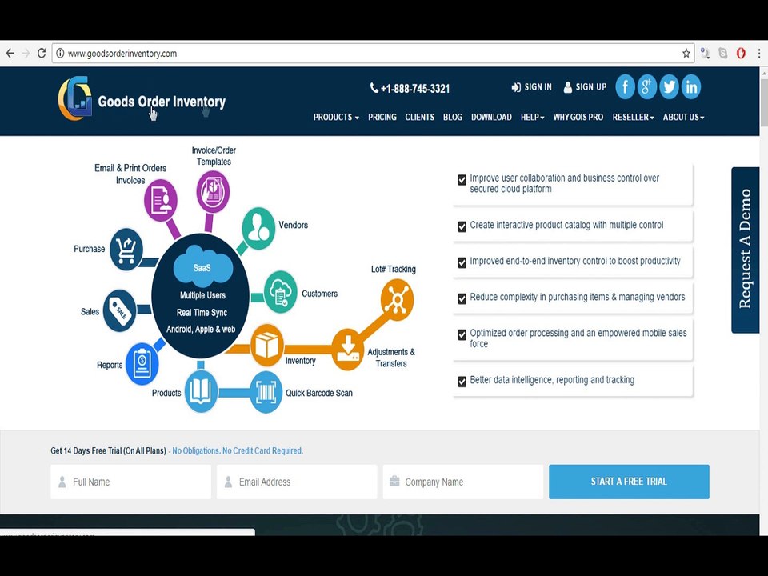Toggle checkbox for end-to-end inventory control
The image size is (768, 576).
pos(462,262)
